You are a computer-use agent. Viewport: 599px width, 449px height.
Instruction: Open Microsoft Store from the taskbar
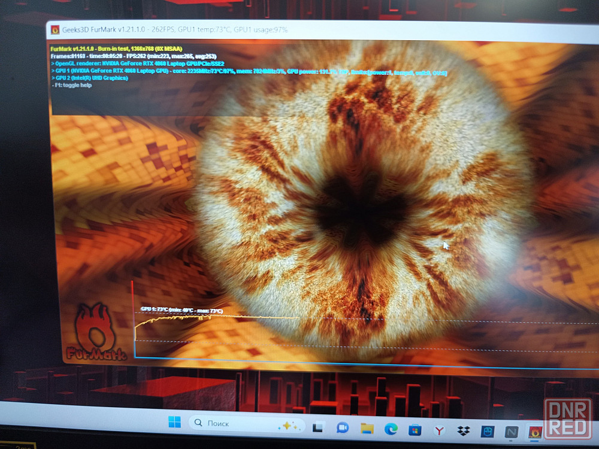click(x=415, y=430)
